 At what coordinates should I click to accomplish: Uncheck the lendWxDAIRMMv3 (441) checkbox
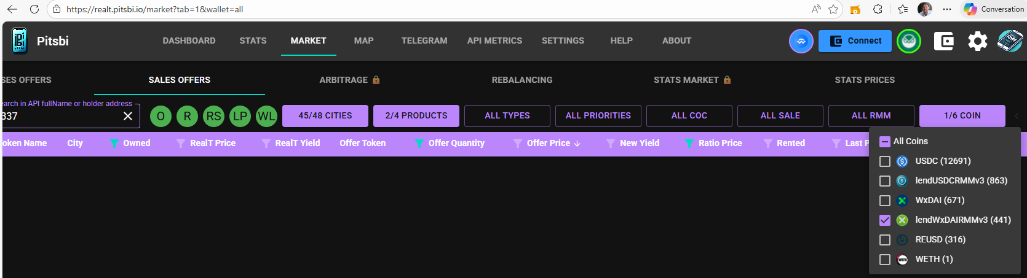[x=885, y=220]
